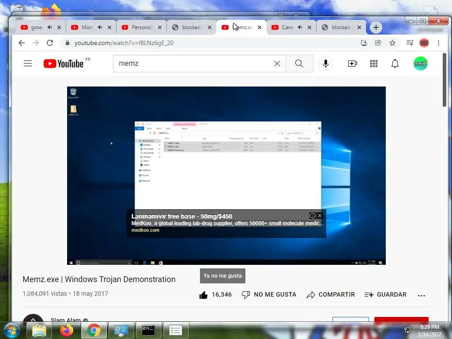Open the ad info icon

point(312,215)
